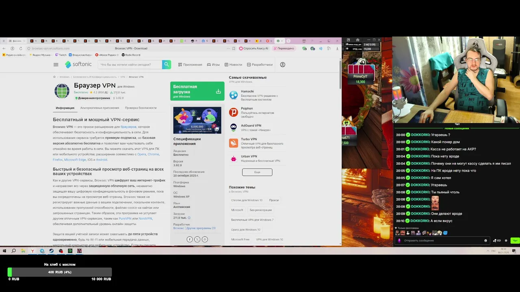The width and height of the screenshot is (520, 292).
Task: Click the AdGuard VPN app icon
Action: click(x=234, y=127)
